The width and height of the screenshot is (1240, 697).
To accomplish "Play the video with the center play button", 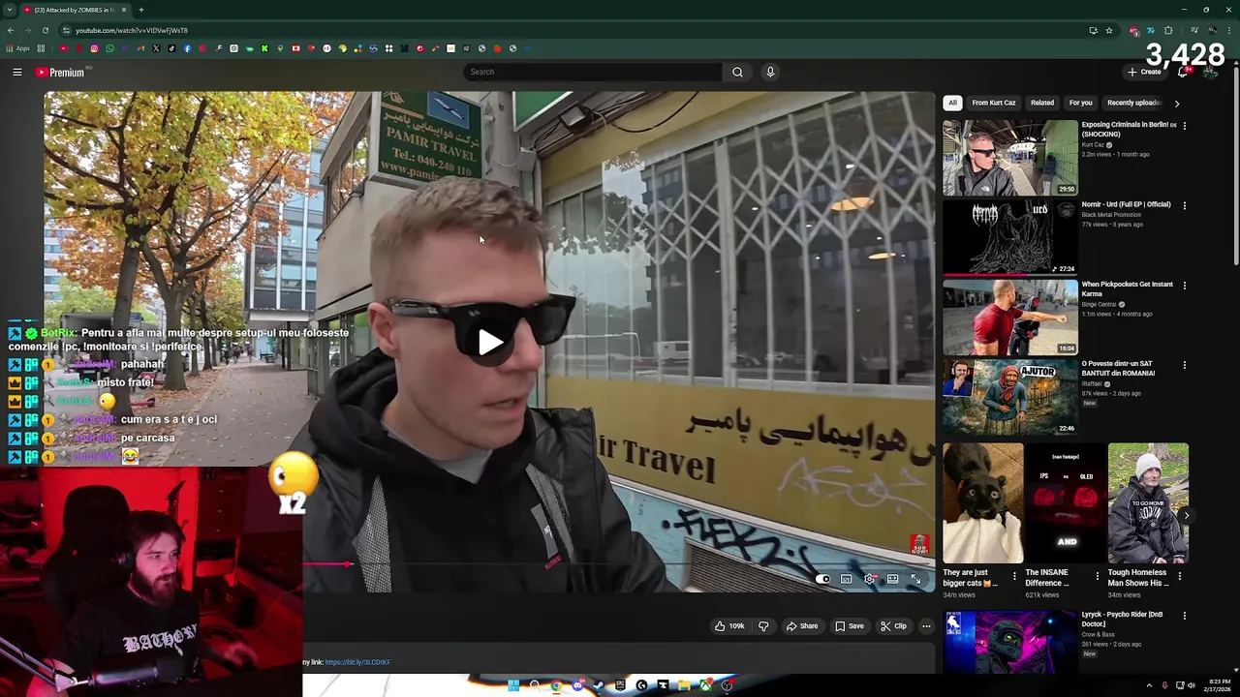I will 490,342.
